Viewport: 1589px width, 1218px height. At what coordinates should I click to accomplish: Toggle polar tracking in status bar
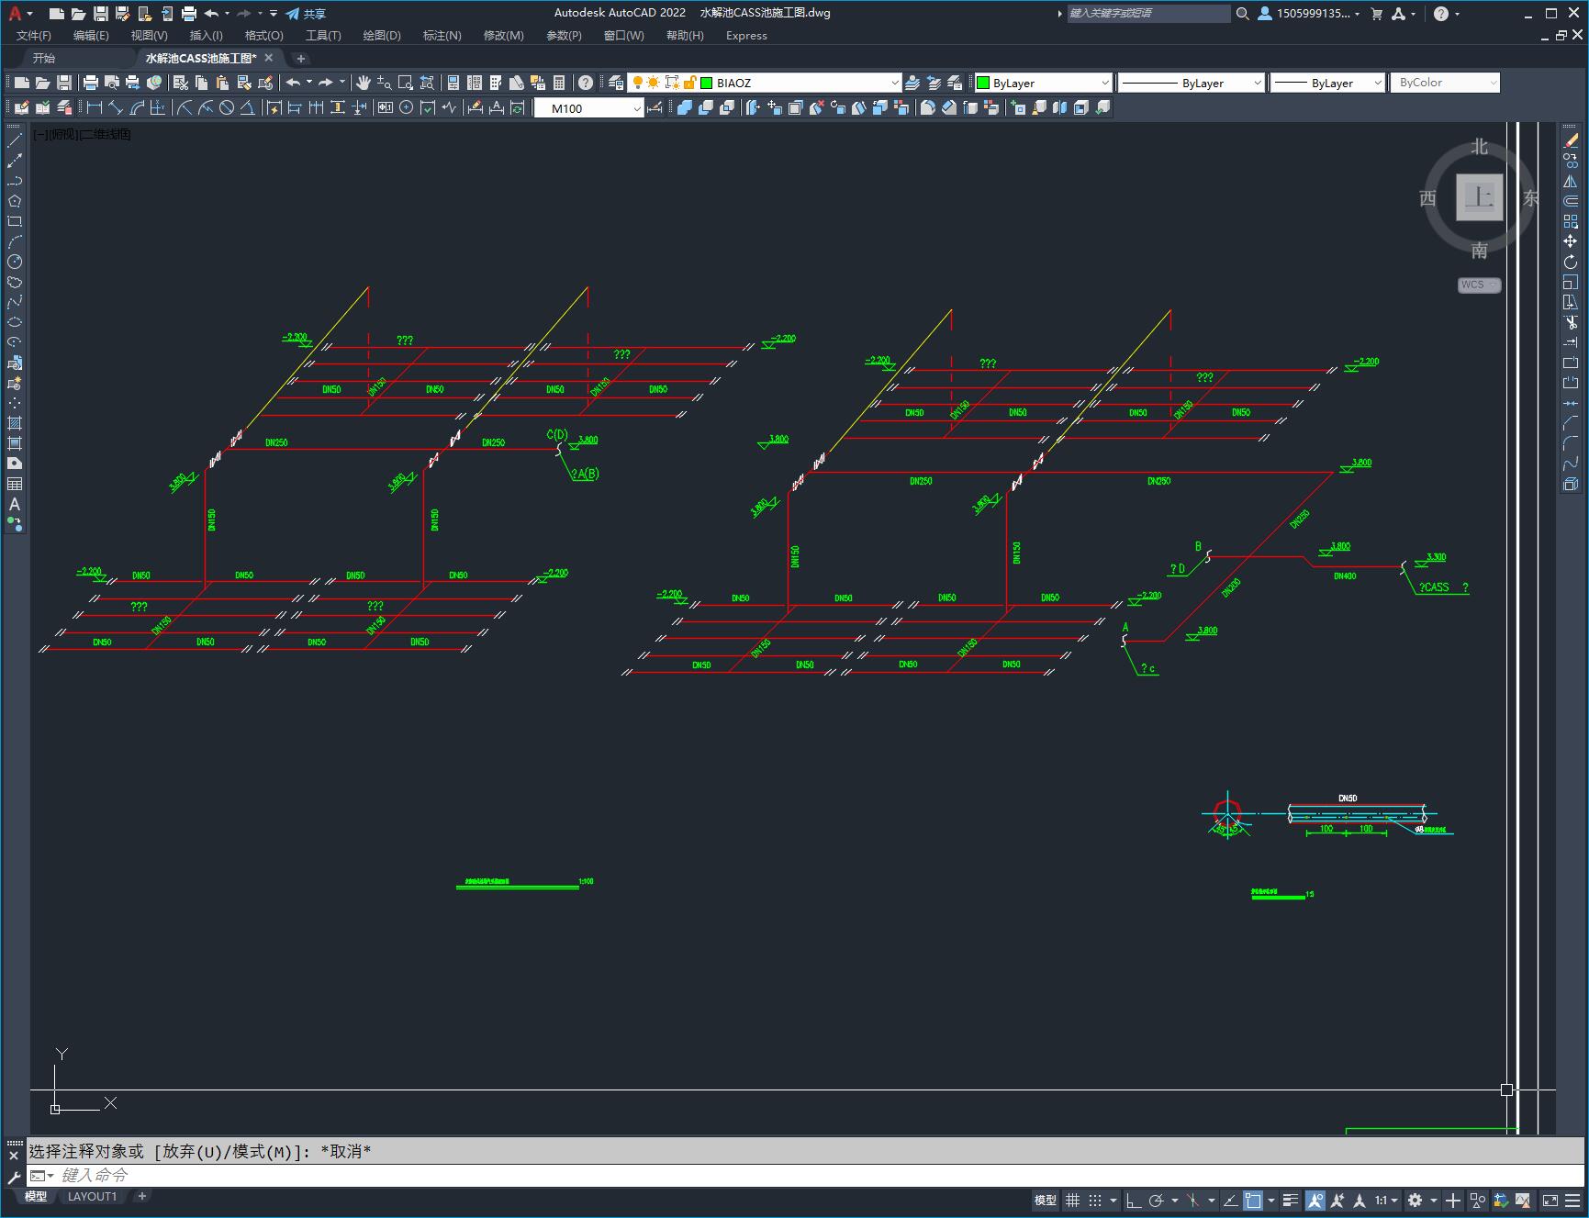point(1157,1201)
